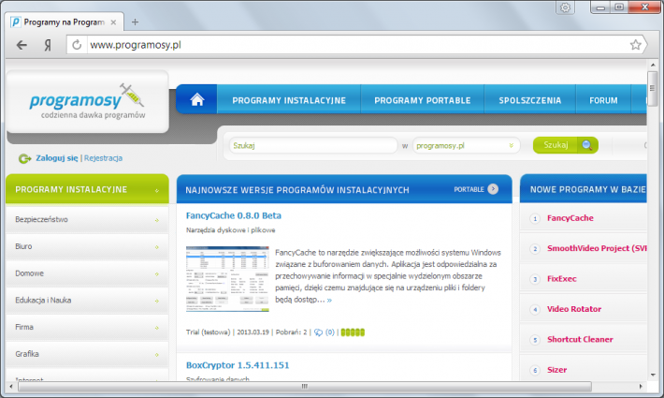This screenshot has height=398, width=664.
Task: Click the Szukaj search text field
Action: coord(313,145)
